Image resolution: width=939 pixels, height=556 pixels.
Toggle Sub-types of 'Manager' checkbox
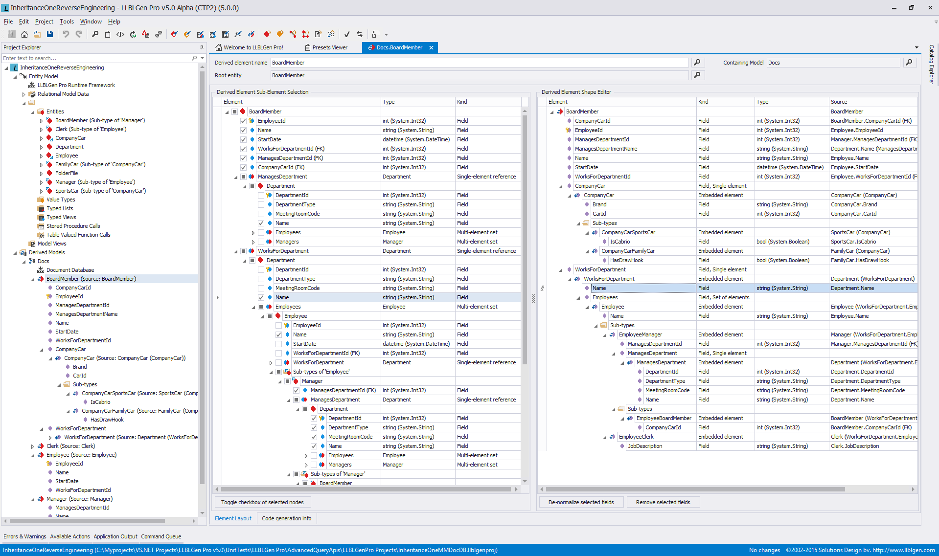click(296, 474)
